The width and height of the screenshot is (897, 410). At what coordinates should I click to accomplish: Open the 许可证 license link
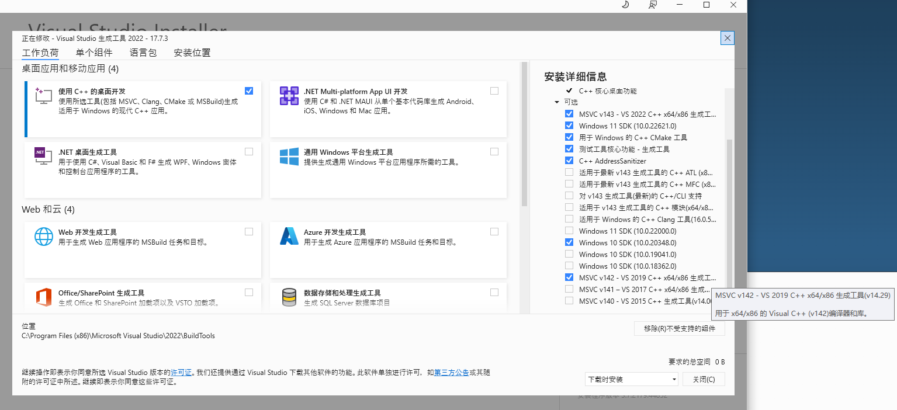[181, 372]
